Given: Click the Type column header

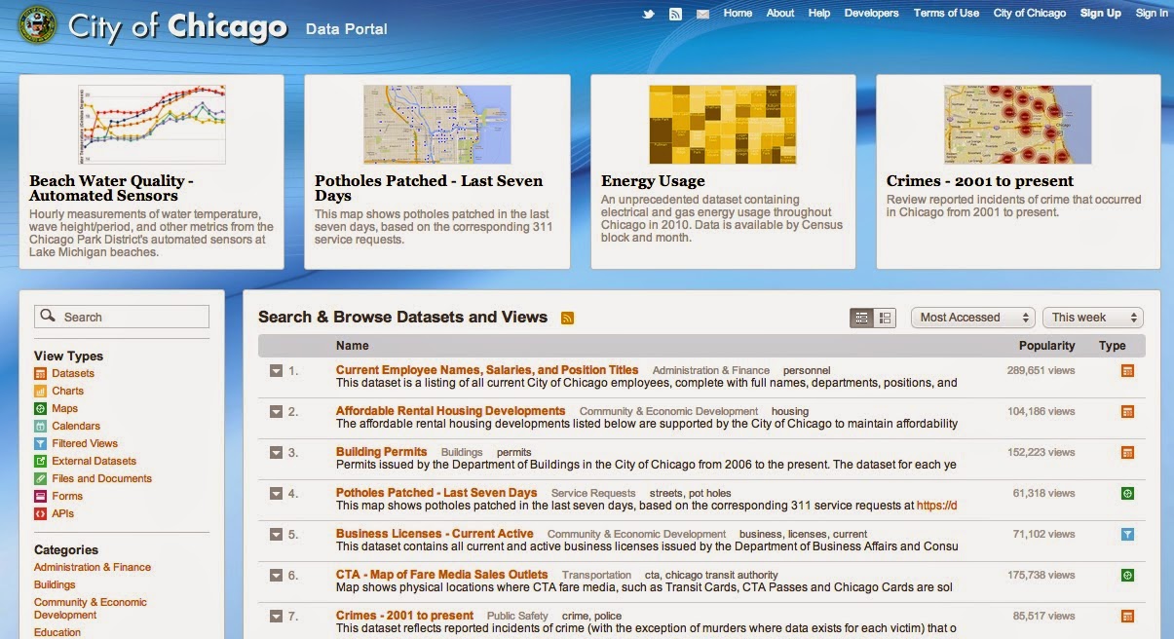Looking at the screenshot, I should (x=1112, y=346).
